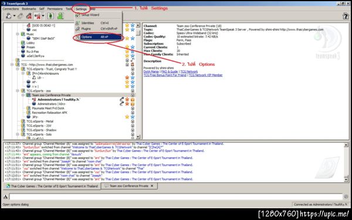Click the user icon beside Pream

pyautogui.click(x=23, y=47)
